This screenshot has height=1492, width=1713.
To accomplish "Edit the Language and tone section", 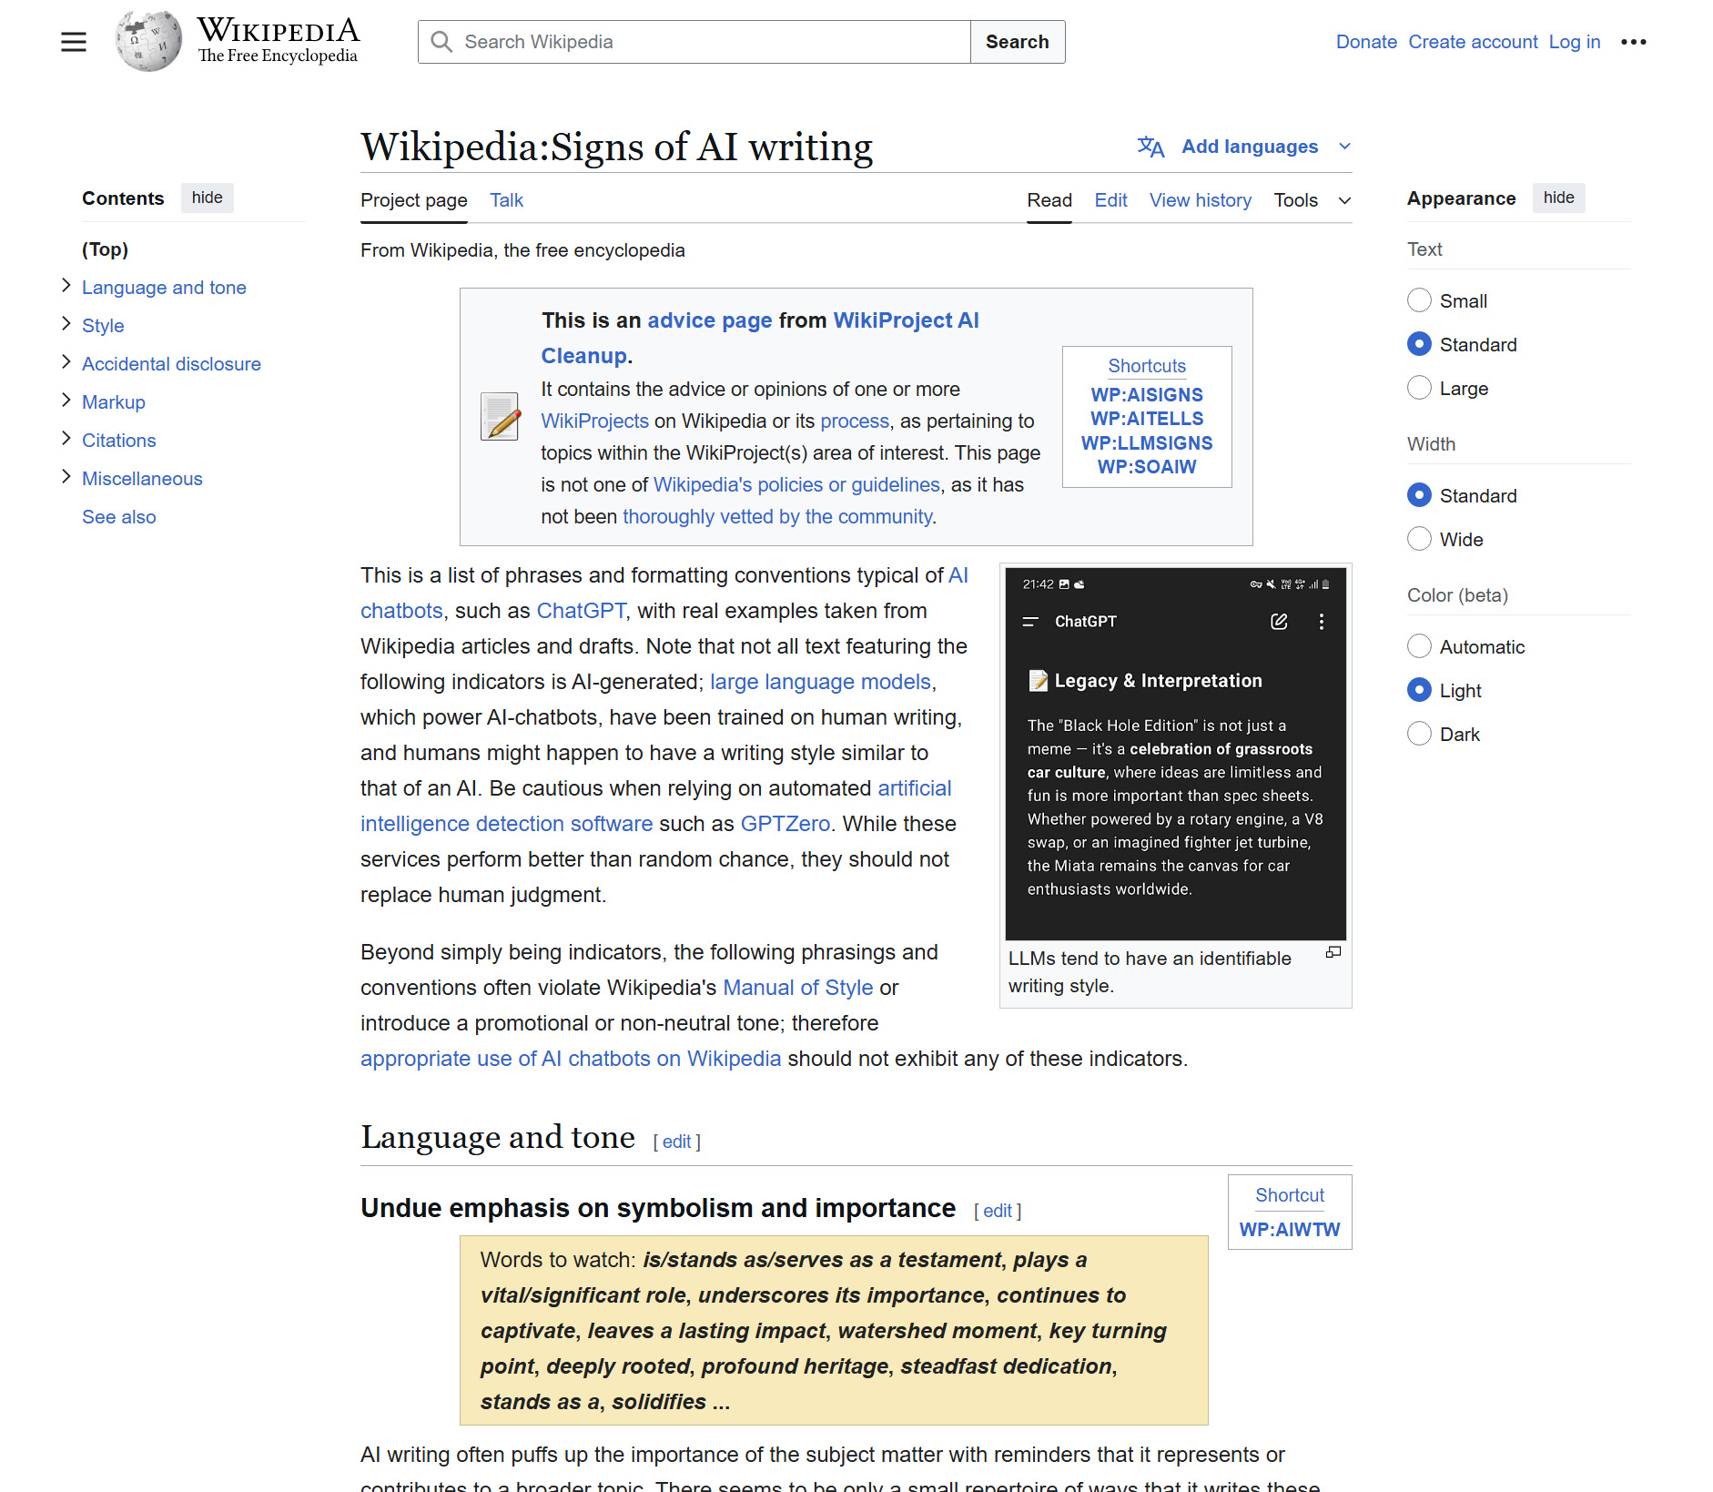I will (x=676, y=1142).
